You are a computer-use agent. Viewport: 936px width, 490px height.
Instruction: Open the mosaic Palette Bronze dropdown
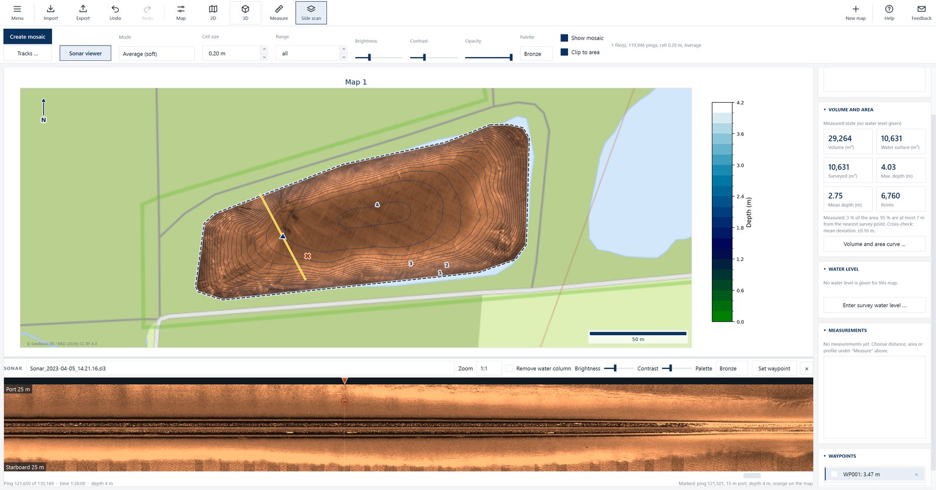tap(536, 54)
